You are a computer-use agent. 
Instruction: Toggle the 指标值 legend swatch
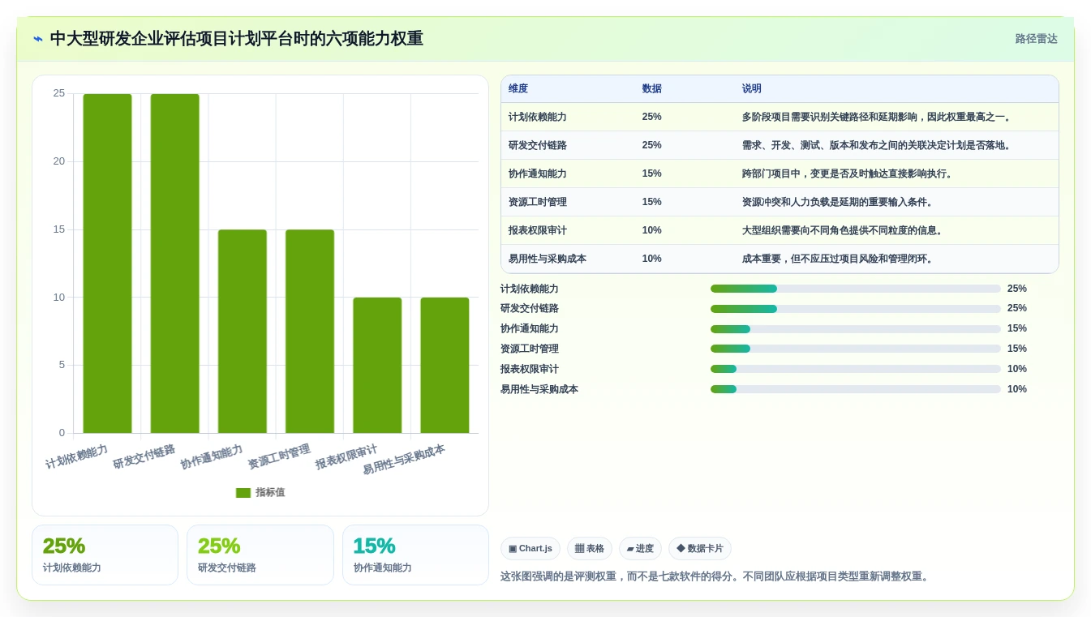[x=243, y=493]
